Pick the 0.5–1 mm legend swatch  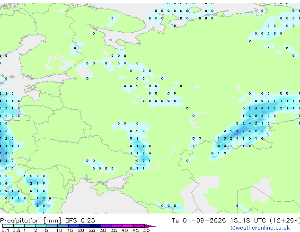pyautogui.click(x=19, y=226)
